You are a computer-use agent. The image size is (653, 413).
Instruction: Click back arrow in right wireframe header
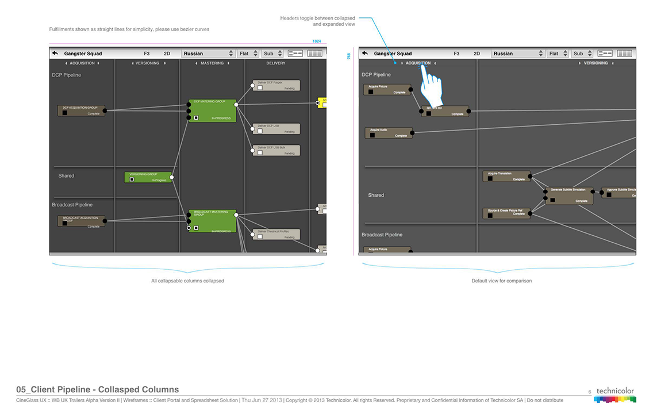(x=364, y=53)
